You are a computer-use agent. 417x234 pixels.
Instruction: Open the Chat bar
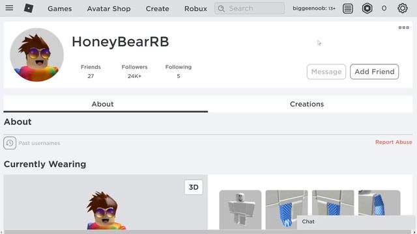click(355, 222)
